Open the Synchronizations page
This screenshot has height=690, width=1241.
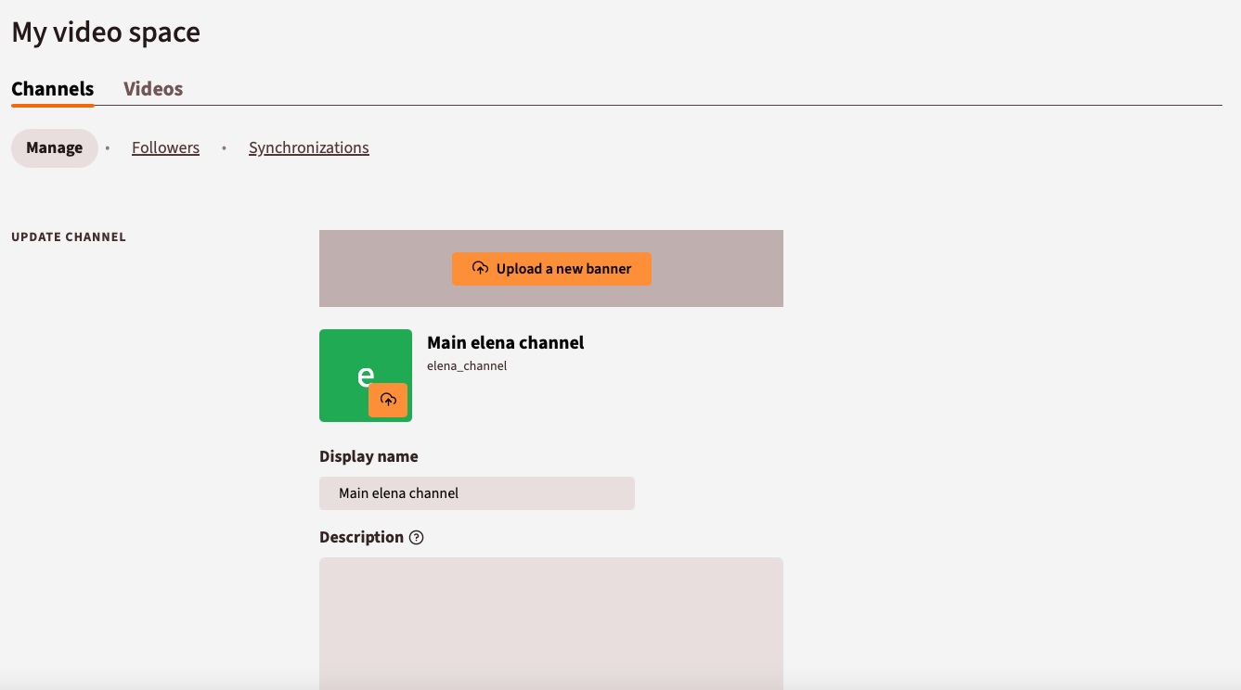point(308,147)
